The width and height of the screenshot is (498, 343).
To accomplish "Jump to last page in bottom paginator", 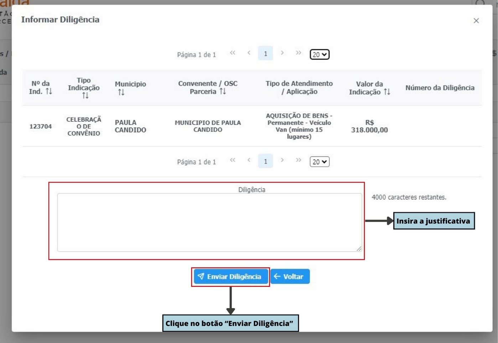I will 299,160.
